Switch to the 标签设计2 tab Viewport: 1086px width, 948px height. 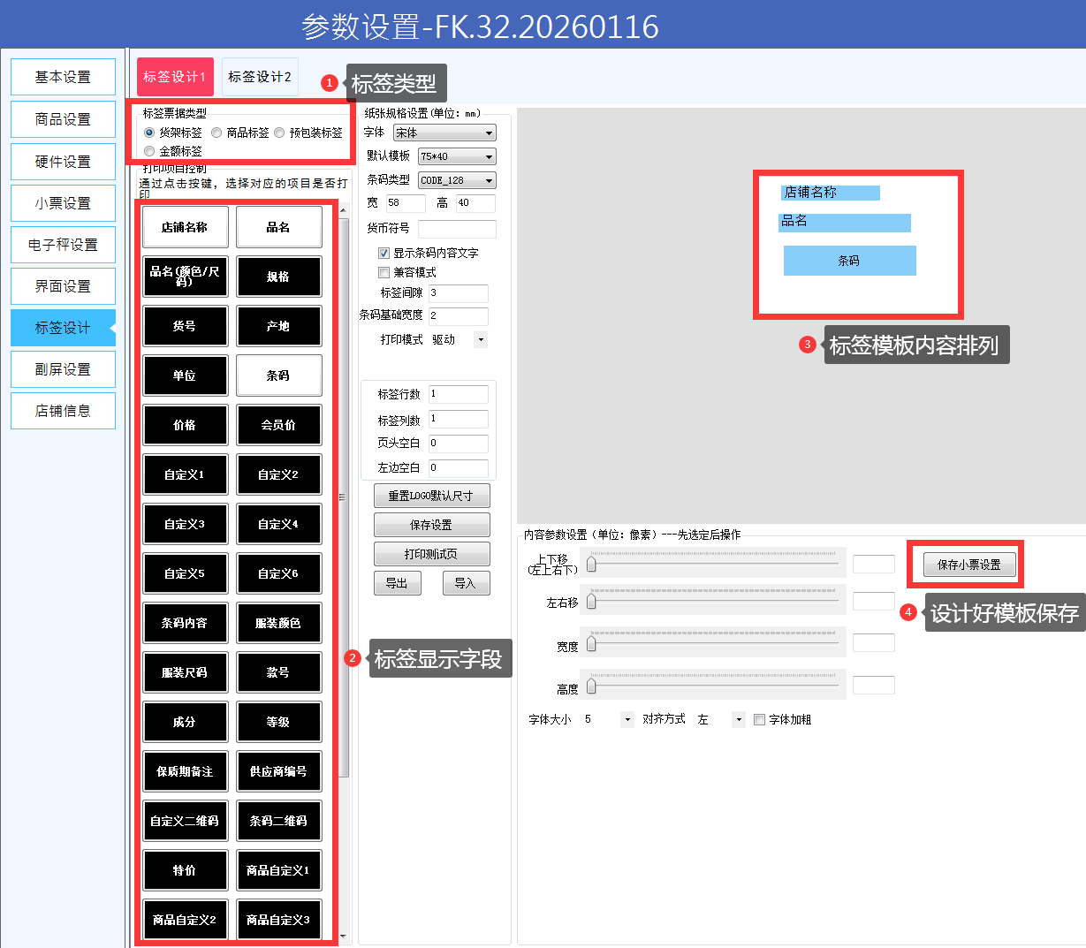pyautogui.click(x=260, y=77)
